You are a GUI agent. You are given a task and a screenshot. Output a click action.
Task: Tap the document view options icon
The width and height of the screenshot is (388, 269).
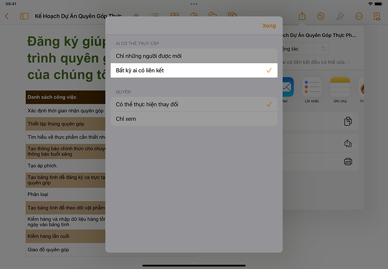376,16
